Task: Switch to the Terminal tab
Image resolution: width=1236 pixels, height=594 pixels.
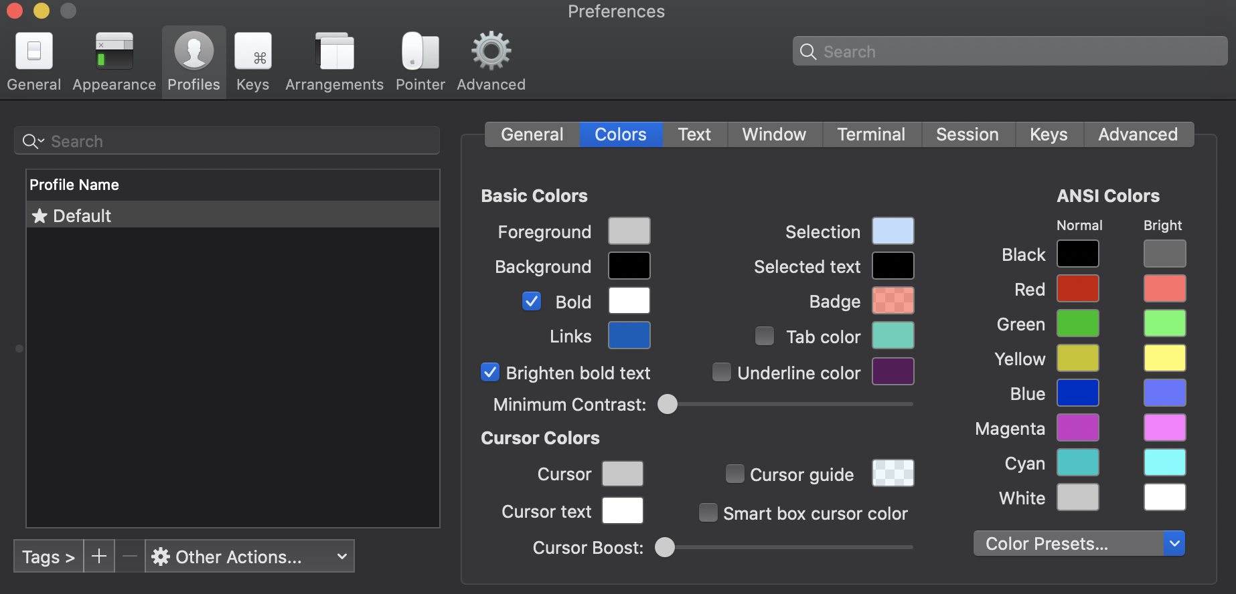Action: pyautogui.click(x=871, y=134)
